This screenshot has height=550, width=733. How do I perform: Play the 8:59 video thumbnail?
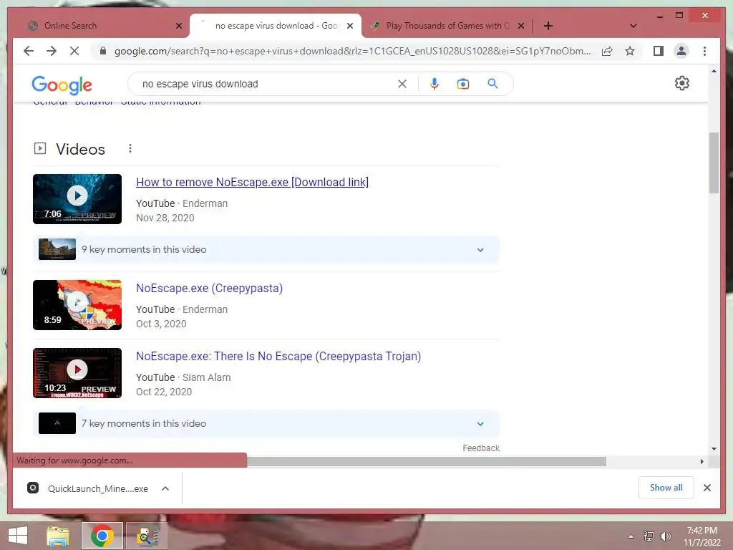[x=77, y=305]
